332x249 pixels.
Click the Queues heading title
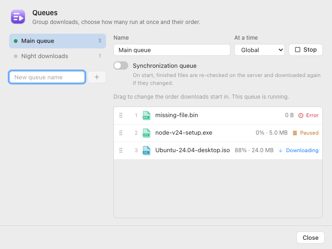coord(45,13)
